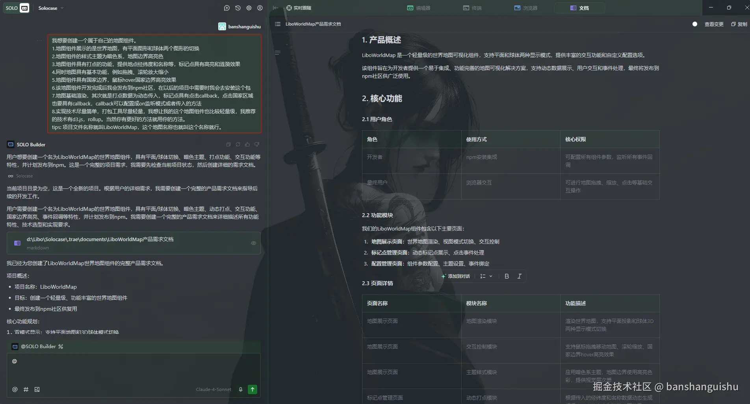
Task: Expand the Solocase project dropdown
Action: point(51,8)
